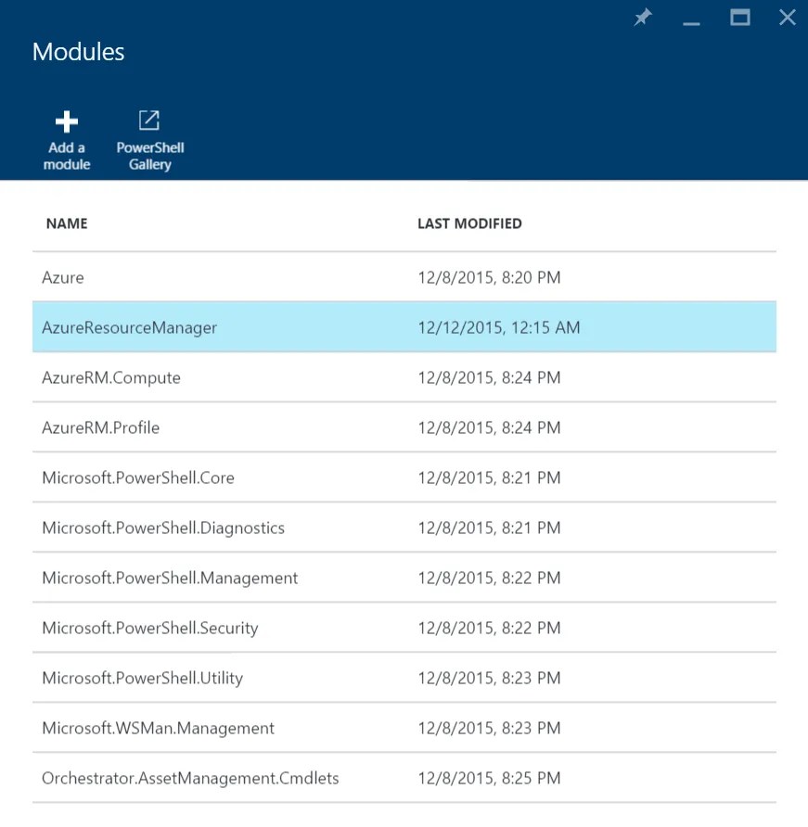Image resolution: width=808 pixels, height=827 pixels.
Task: Open Microsoft.WSMan.Management module
Action: point(404,728)
